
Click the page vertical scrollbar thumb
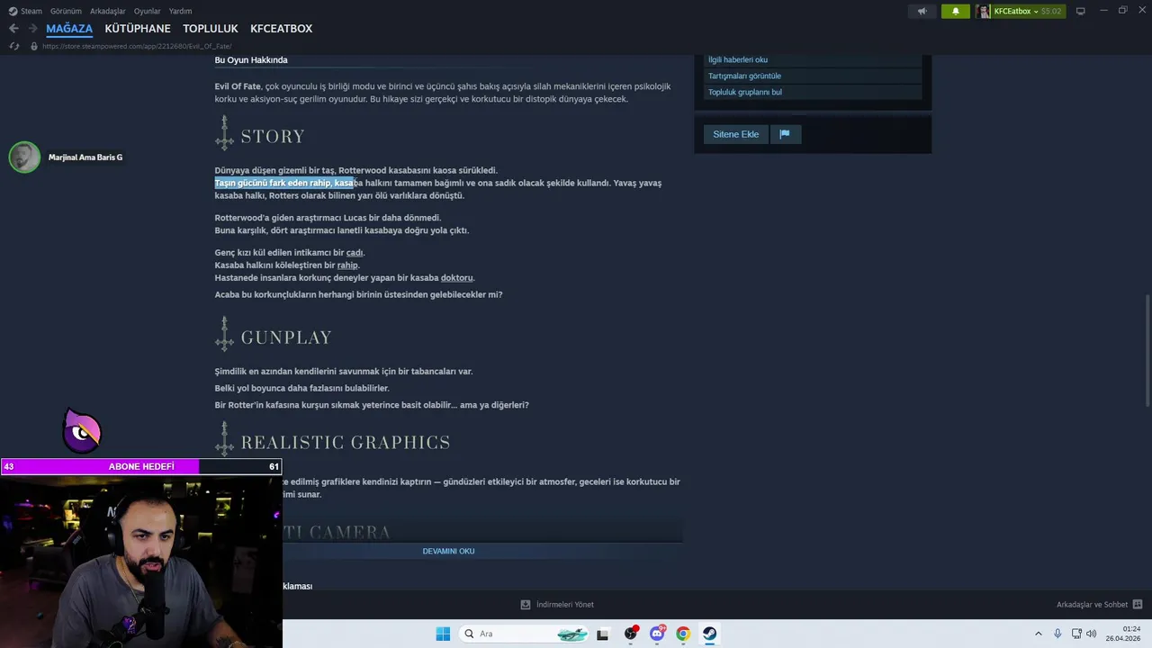pos(1147,352)
